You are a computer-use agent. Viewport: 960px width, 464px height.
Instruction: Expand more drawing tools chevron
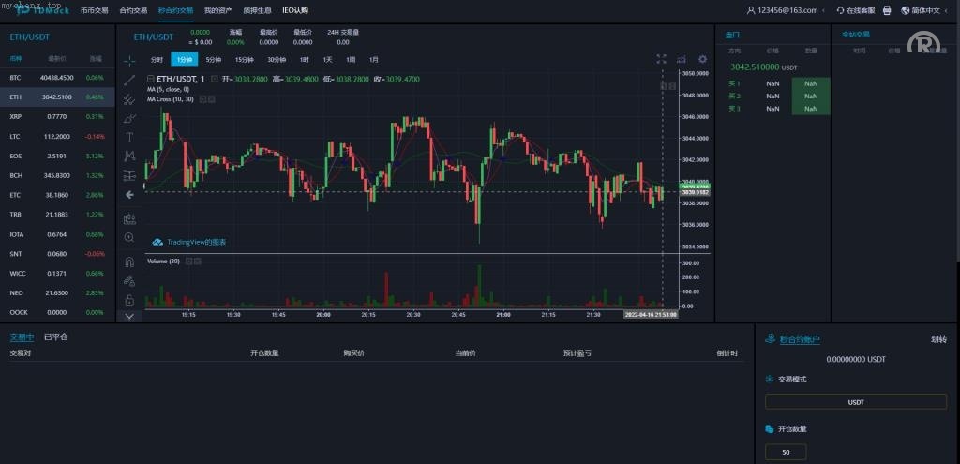[x=129, y=316]
